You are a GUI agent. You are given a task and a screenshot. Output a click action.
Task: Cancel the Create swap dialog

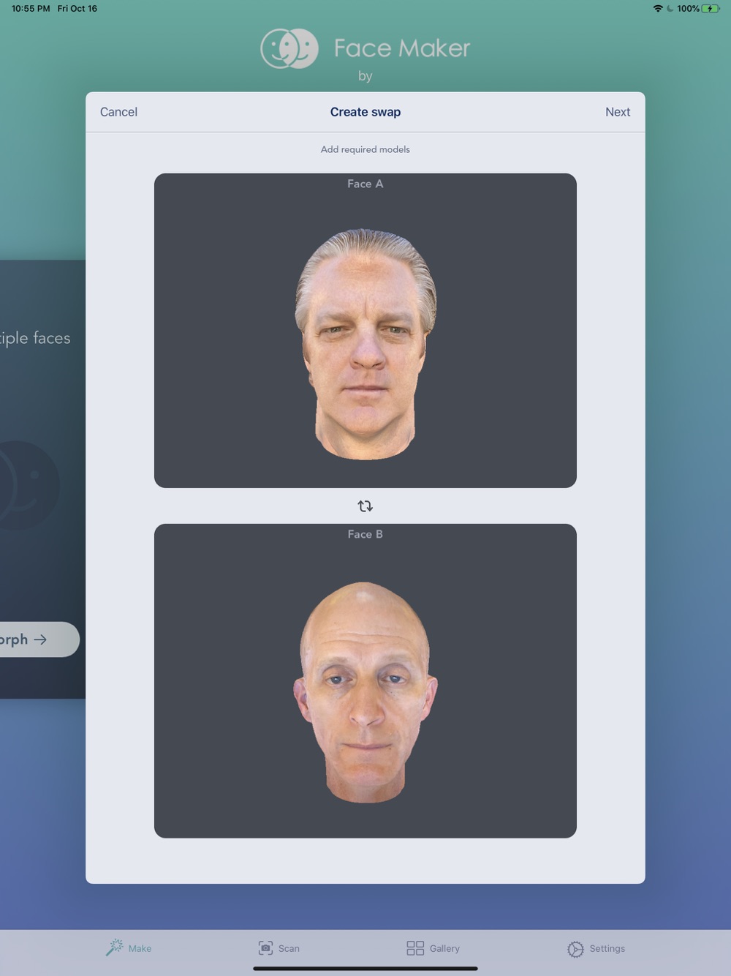(118, 112)
